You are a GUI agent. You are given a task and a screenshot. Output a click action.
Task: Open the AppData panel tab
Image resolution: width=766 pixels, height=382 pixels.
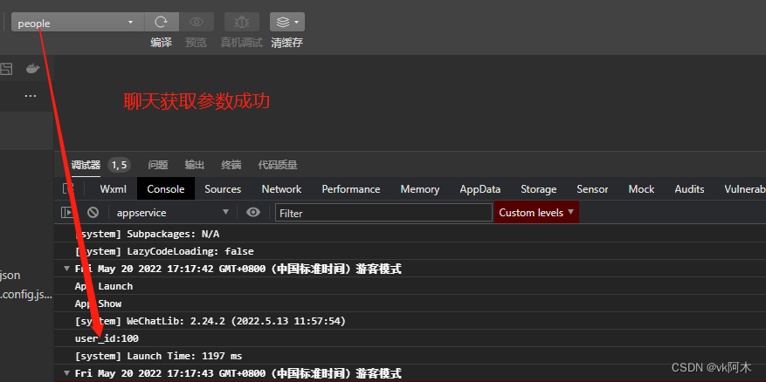[x=480, y=188]
